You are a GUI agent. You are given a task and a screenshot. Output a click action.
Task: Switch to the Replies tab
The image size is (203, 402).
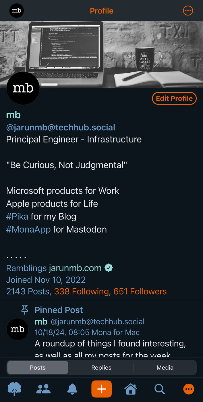pyautogui.click(x=101, y=368)
